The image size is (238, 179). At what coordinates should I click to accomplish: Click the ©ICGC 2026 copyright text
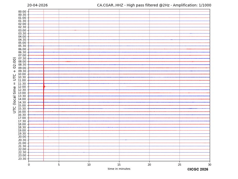pos(197,169)
